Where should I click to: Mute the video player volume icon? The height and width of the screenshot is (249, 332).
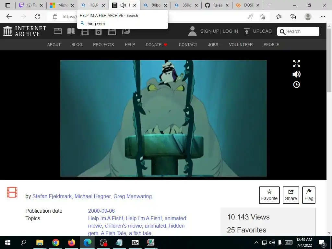[x=296, y=74]
